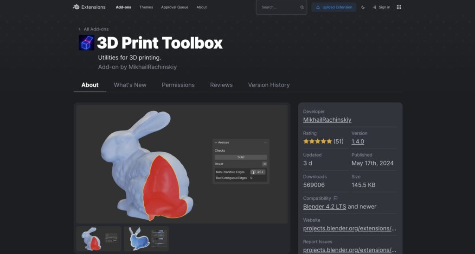Click Sign in
Viewport: 475px width, 254px height.
click(x=381, y=7)
